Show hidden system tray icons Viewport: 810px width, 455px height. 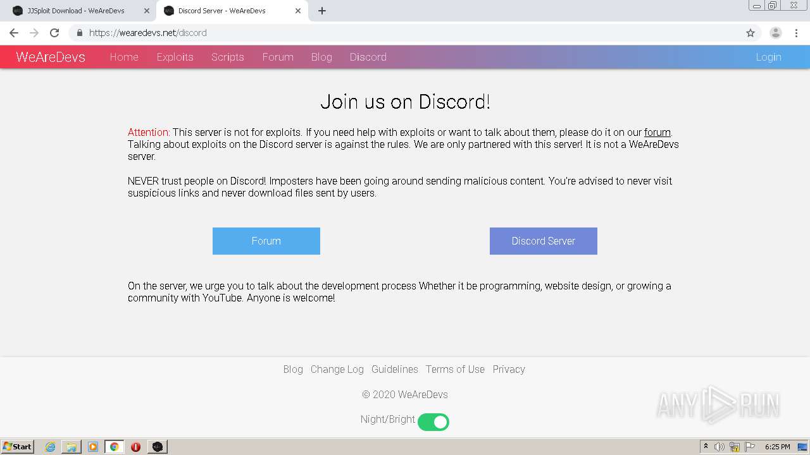coord(706,447)
